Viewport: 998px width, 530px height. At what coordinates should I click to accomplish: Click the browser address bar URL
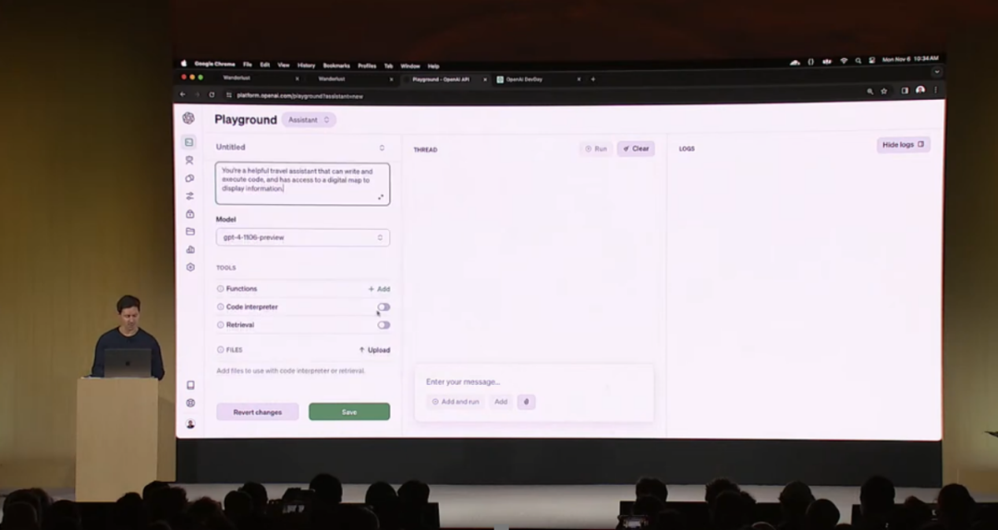pyautogui.click(x=299, y=96)
